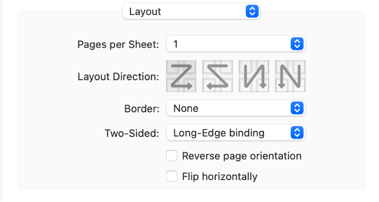The height and width of the screenshot is (202, 379).
Task: Select the right-to-left mirrored-Z layout direction
Action: (x=217, y=76)
